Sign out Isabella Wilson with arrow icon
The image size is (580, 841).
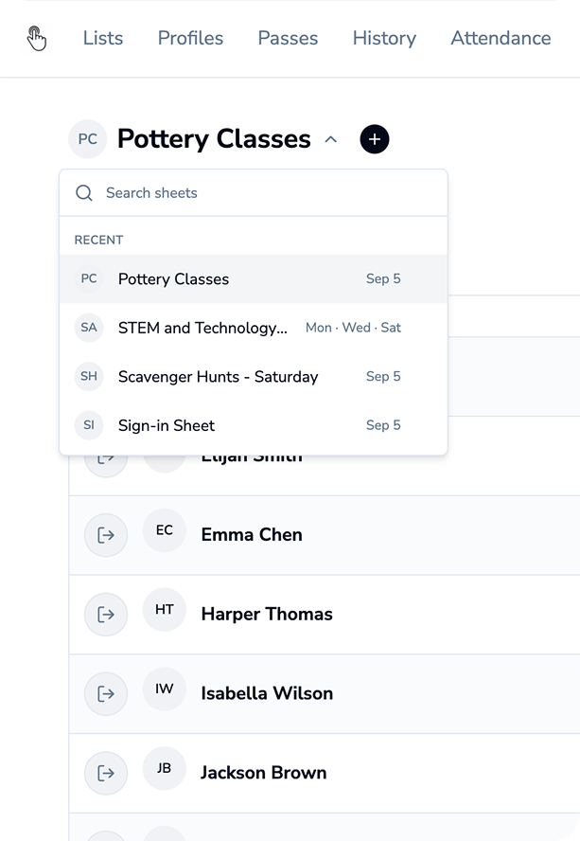(x=106, y=693)
